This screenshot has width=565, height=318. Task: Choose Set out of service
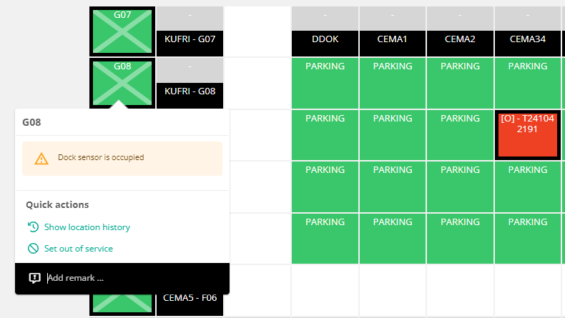click(x=79, y=249)
